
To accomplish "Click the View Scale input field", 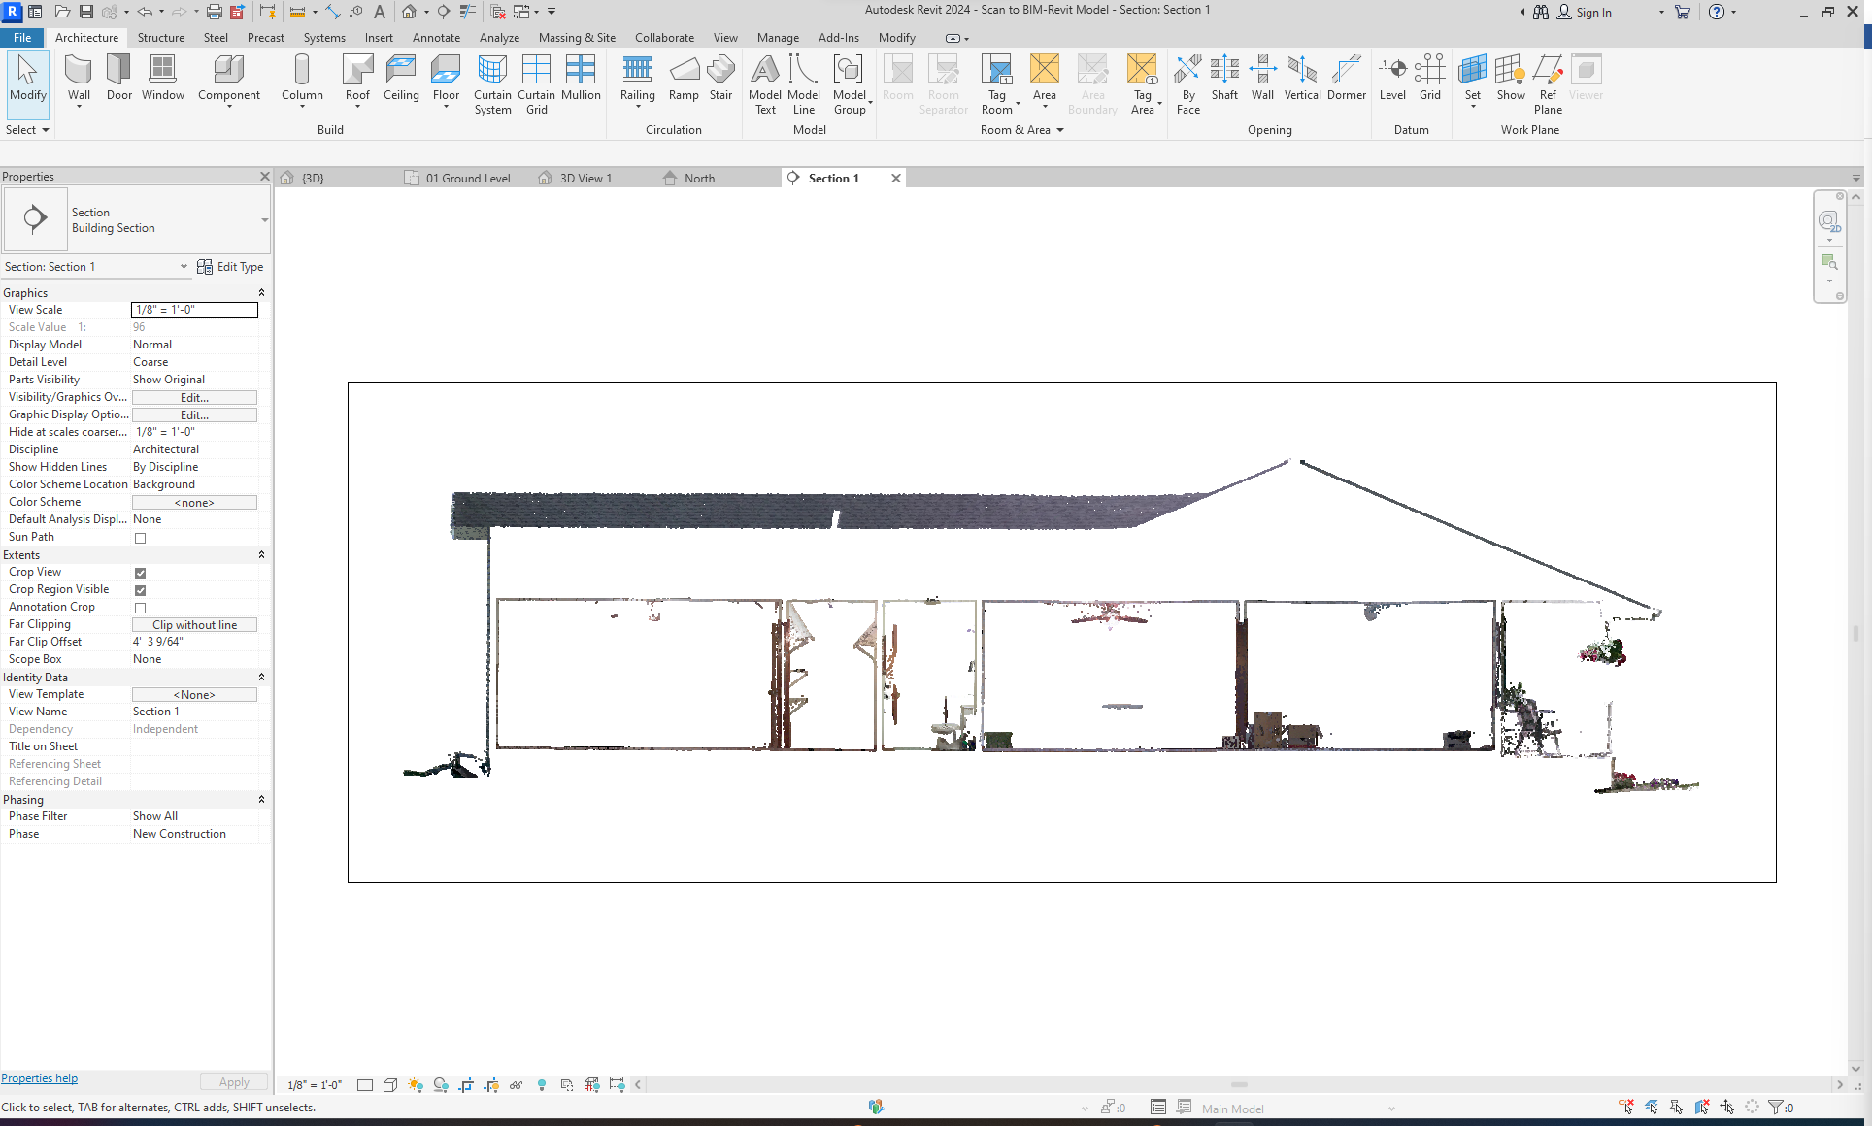I will [x=194, y=310].
